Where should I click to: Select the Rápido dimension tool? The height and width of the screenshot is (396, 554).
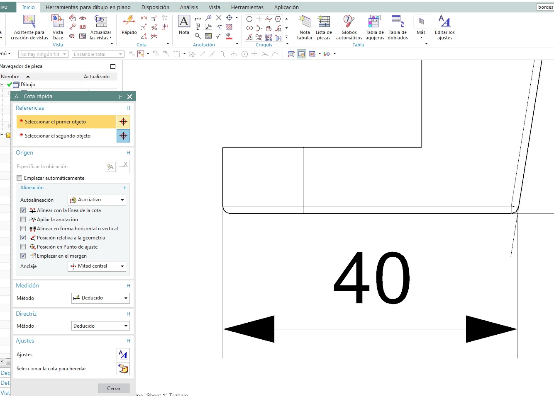(129, 25)
